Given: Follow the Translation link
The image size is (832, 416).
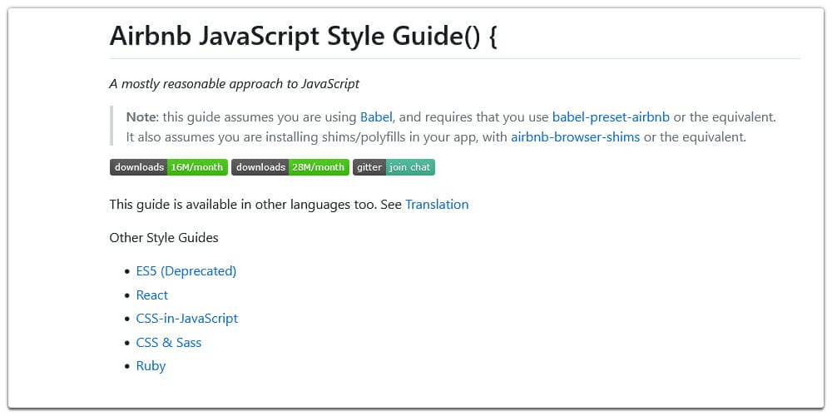Looking at the screenshot, I should point(437,205).
